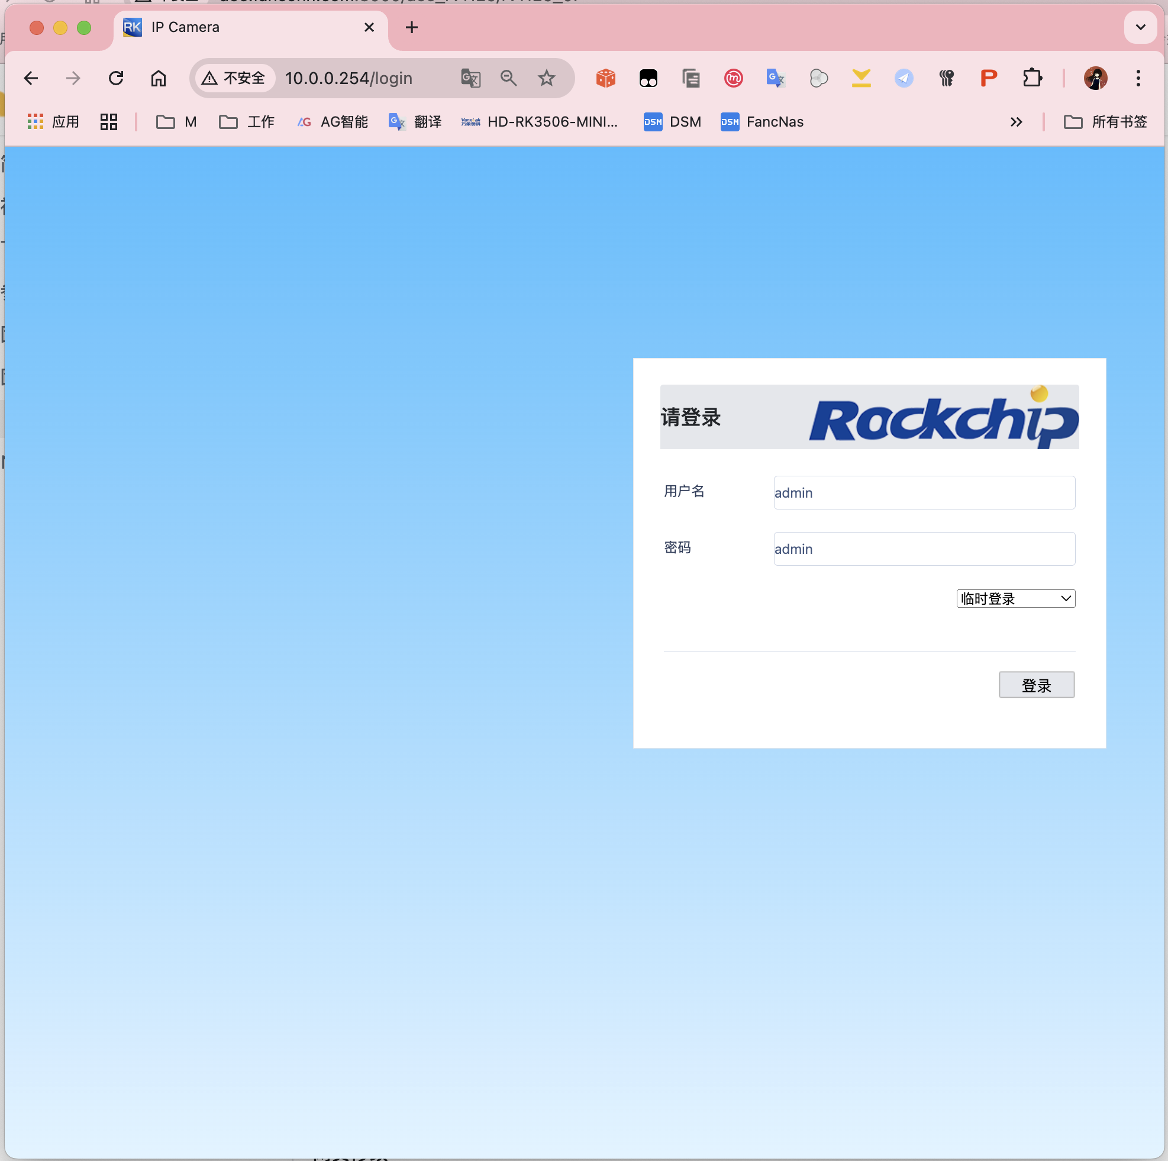Viewport: 1168px width, 1161px height.
Task: Go to the browser home page
Action: click(x=159, y=78)
